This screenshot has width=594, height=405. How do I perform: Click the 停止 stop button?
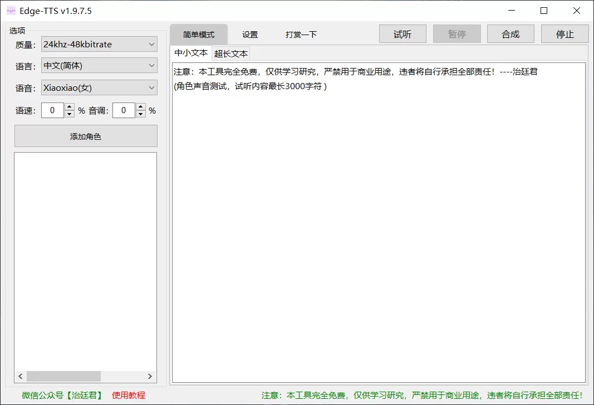[x=564, y=34]
